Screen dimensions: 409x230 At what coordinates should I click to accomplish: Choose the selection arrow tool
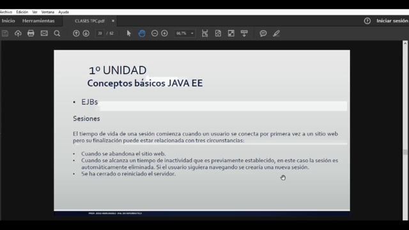(128, 33)
